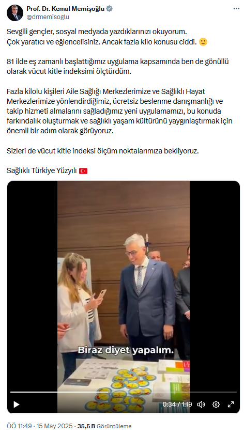Click the first line 'Sevgili gençler'

pos(97,32)
